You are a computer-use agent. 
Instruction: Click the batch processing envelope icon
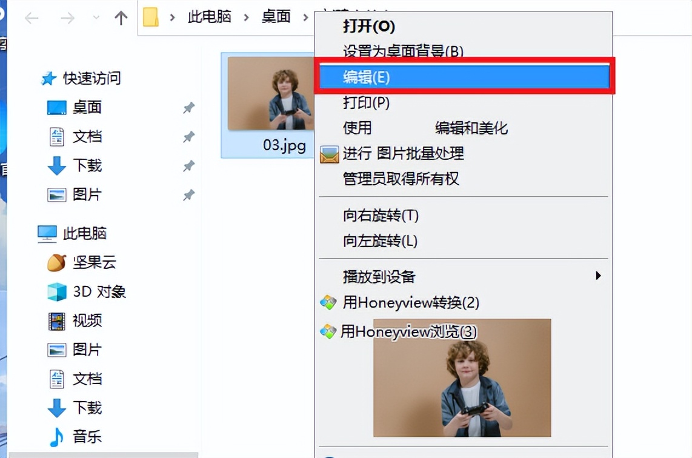point(329,154)
